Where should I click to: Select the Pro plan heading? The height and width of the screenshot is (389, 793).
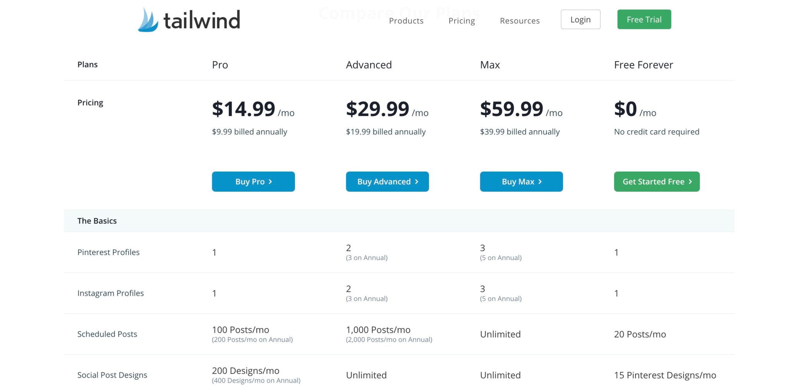tap(220, 65)
